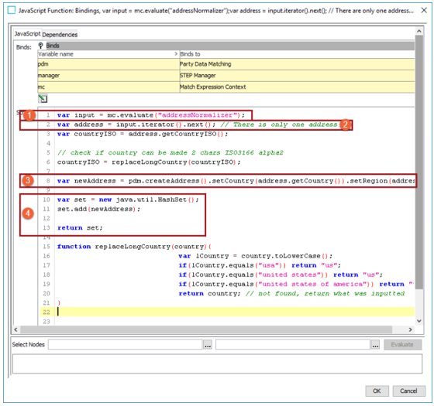Click the dialog window icon in title bar

(12, 10)
